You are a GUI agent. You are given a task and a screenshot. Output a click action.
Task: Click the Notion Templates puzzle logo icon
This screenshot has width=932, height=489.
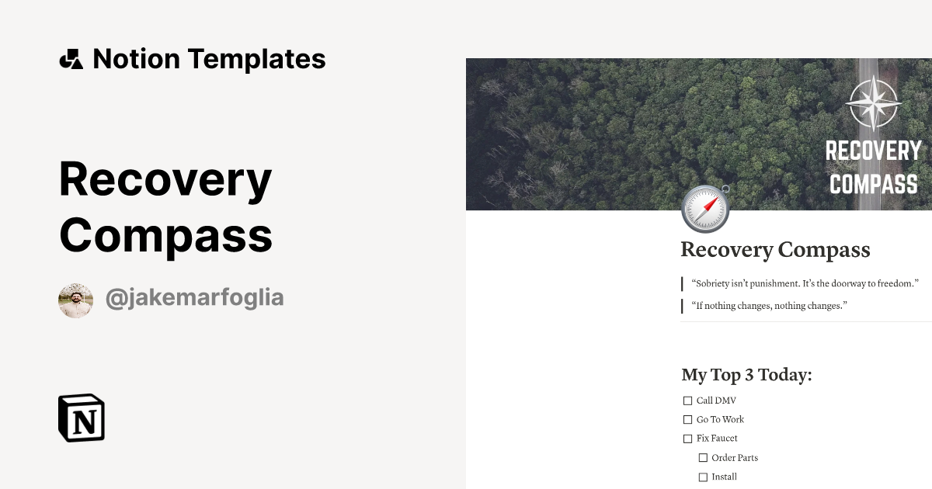[71, 58]
